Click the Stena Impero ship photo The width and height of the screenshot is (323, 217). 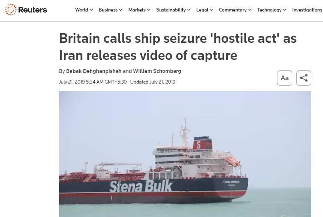[x=185, y=154]
